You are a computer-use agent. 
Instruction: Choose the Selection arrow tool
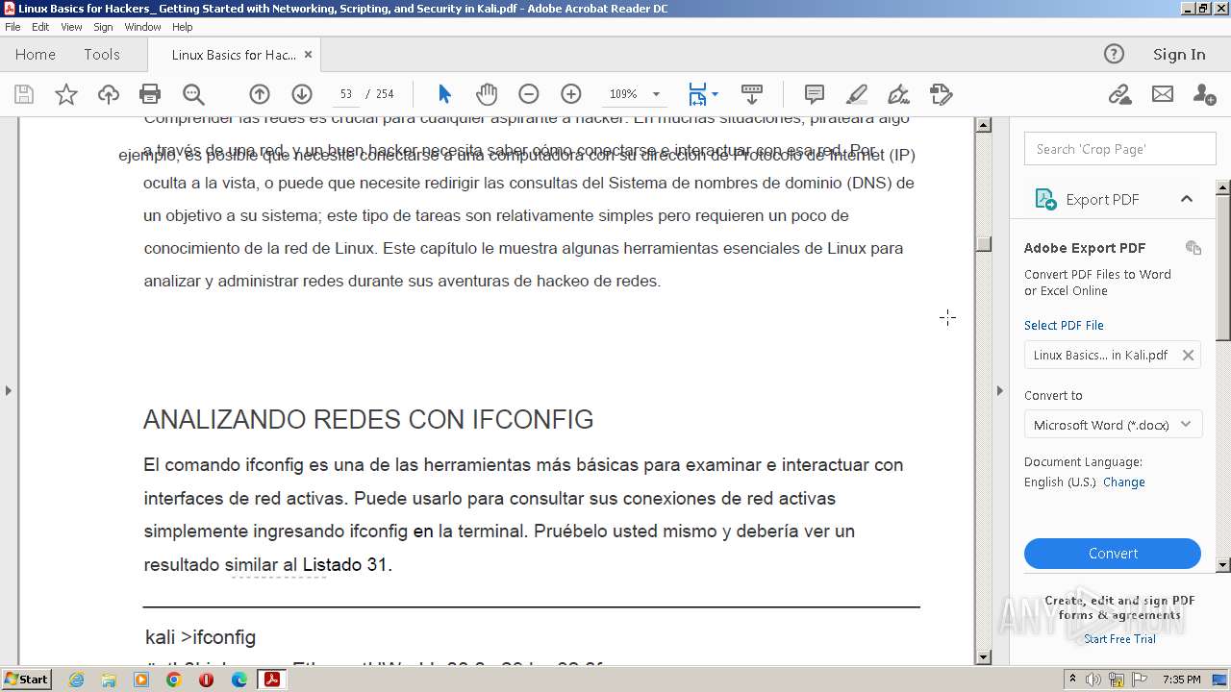click(x=444, y=94)
